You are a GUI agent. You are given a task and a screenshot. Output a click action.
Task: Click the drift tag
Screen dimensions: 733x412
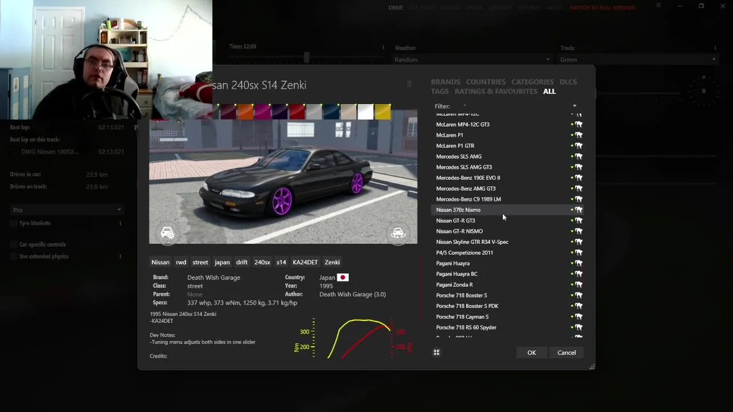(242, 262)
